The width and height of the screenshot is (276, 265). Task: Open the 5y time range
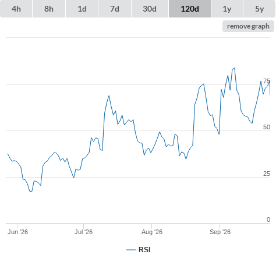259,9
